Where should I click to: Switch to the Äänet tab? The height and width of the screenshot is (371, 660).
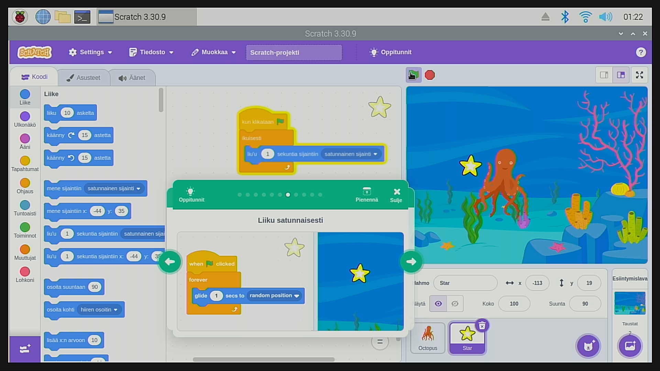pos(132,78)
